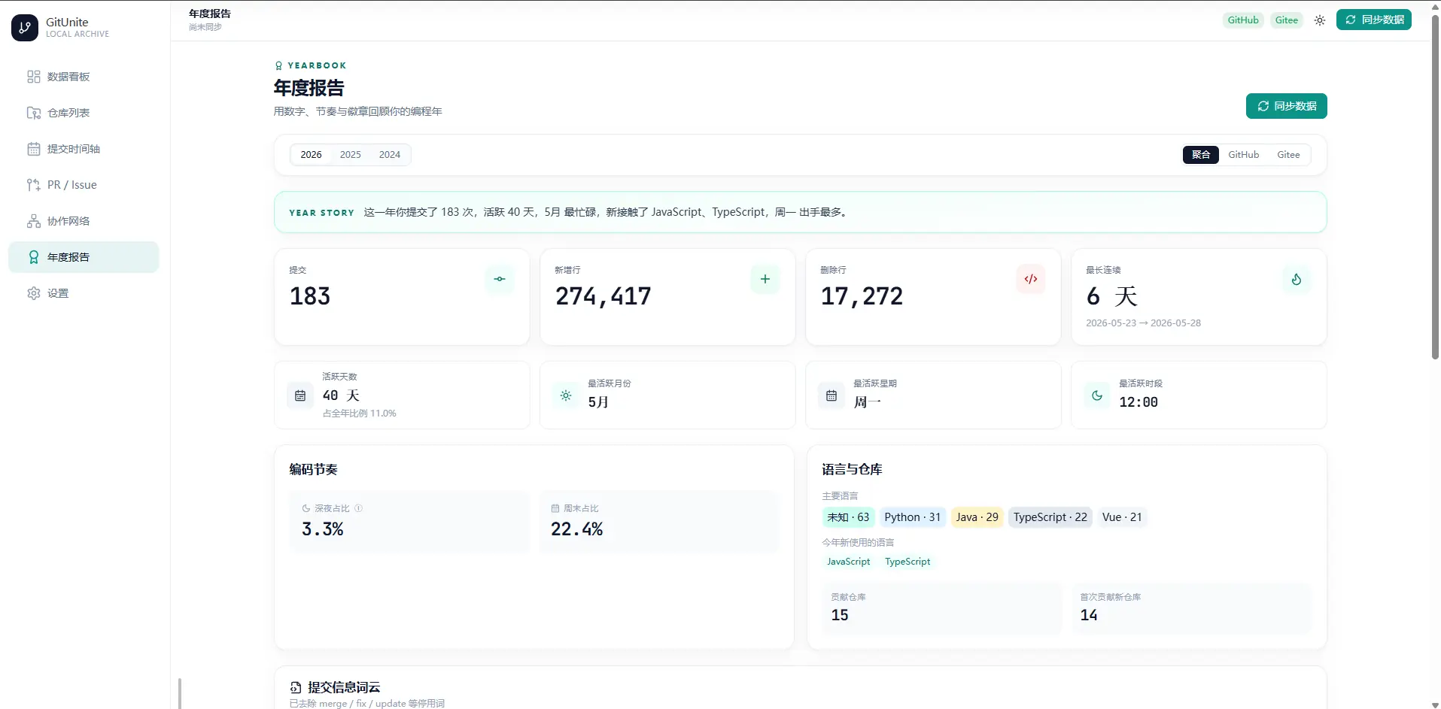Click the 12:00 最活跃时段 value
The width and height of the screenshot is (1441, 709).
pos(1139,402)
